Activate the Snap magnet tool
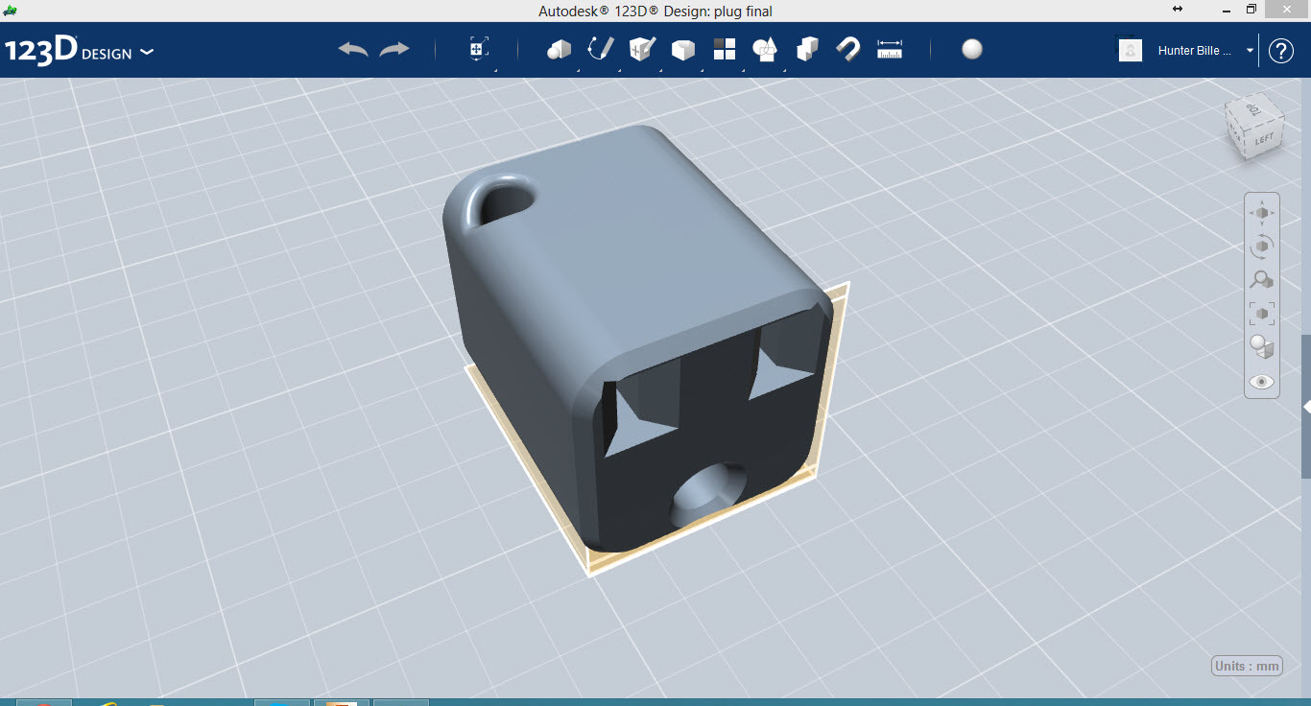This screenshot has width=1311, height=706. (x=847, y=50)
